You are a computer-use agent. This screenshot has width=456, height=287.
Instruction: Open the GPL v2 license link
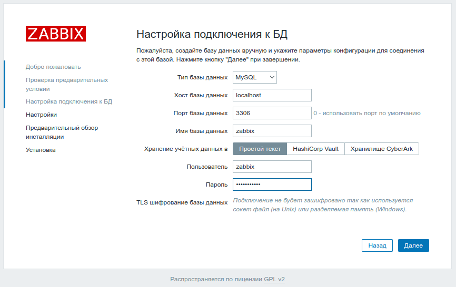pyautogui.click(x=274, y=280)
